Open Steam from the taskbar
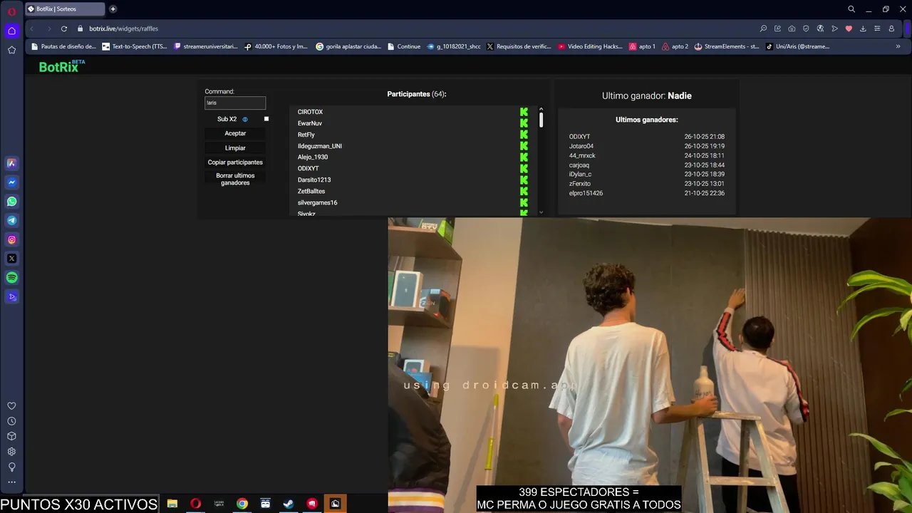The height and width of the screenshot is (513, 912). click(289, 504)
